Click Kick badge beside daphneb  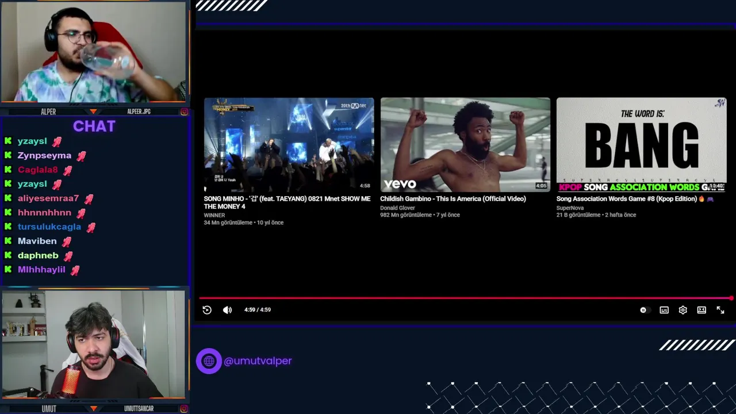[x=8, y=255]
